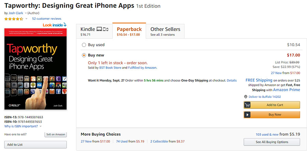The height and width of the screenshot is (151, 307).
Task: Switch to the Kindle tab
Action: [x=94, y=31]
